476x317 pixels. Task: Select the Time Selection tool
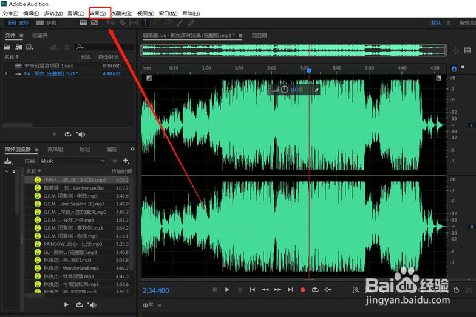click(x=145, y=23)
